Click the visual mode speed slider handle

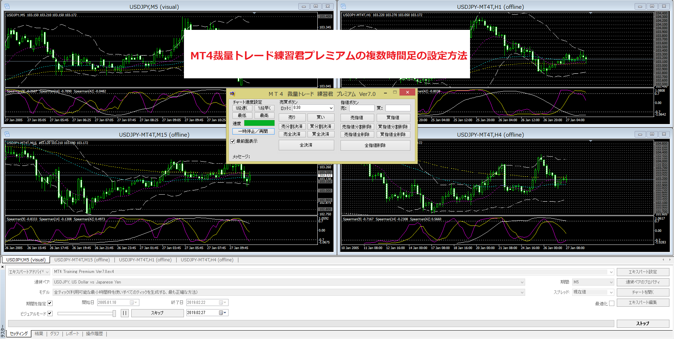114,313
